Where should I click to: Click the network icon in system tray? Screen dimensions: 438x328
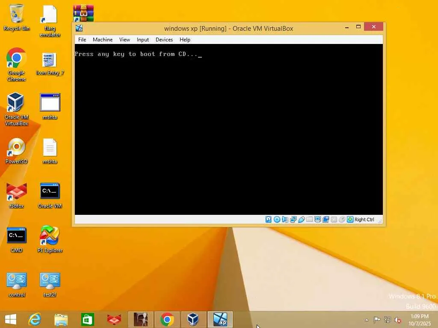(x=388, y=319)
